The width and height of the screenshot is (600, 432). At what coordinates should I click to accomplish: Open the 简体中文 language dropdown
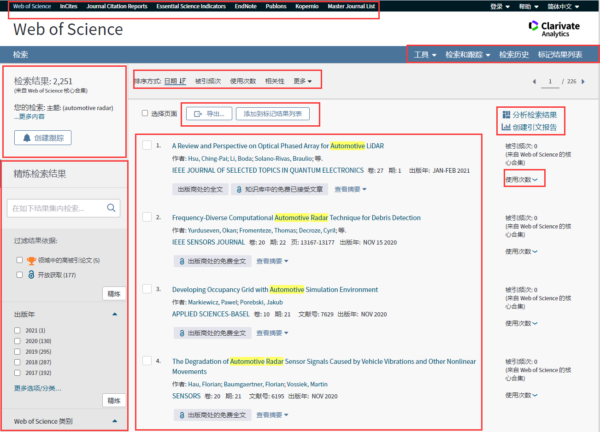tap(563, 6)
